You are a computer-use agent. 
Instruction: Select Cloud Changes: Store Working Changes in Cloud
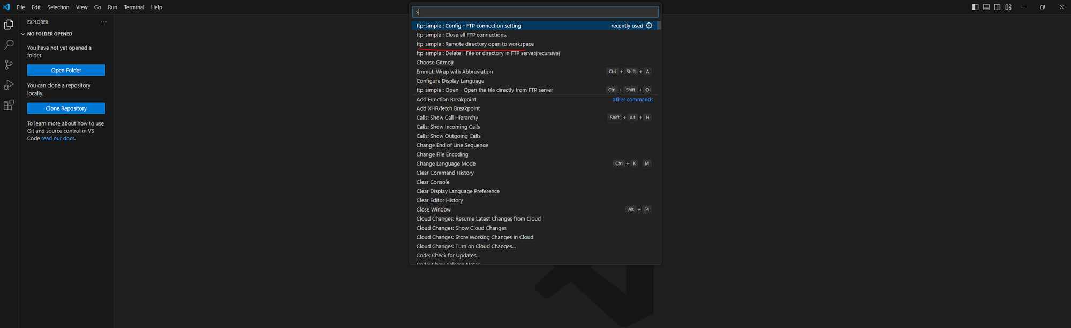coord(534,237)
